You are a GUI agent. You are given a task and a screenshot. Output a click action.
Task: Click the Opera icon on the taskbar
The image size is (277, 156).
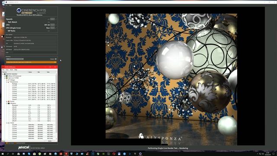[x=114, y=154]
